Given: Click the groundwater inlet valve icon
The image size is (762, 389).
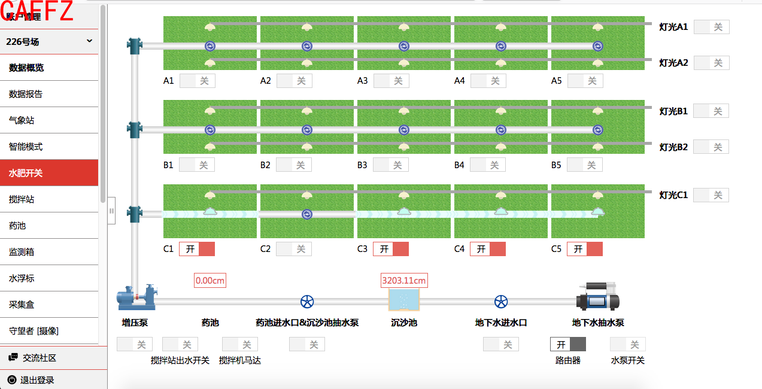Looking at the screenshot, I should [501, 302].
